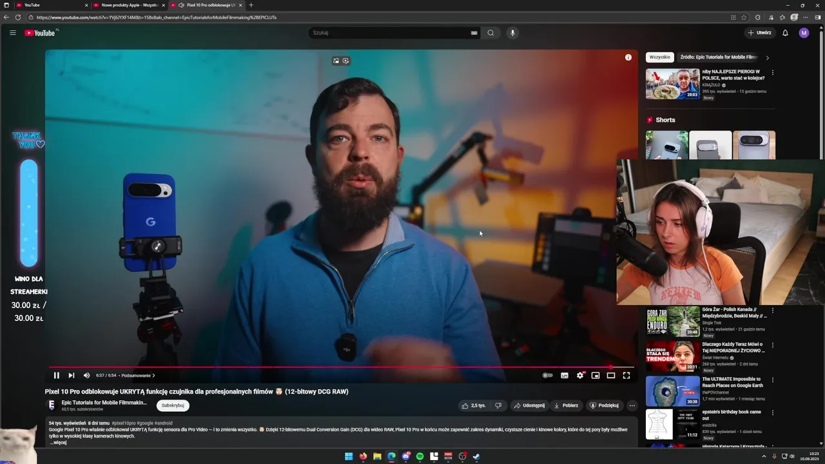
Task: Open the browser settings ellipsis menu
Action: (806, 17)
